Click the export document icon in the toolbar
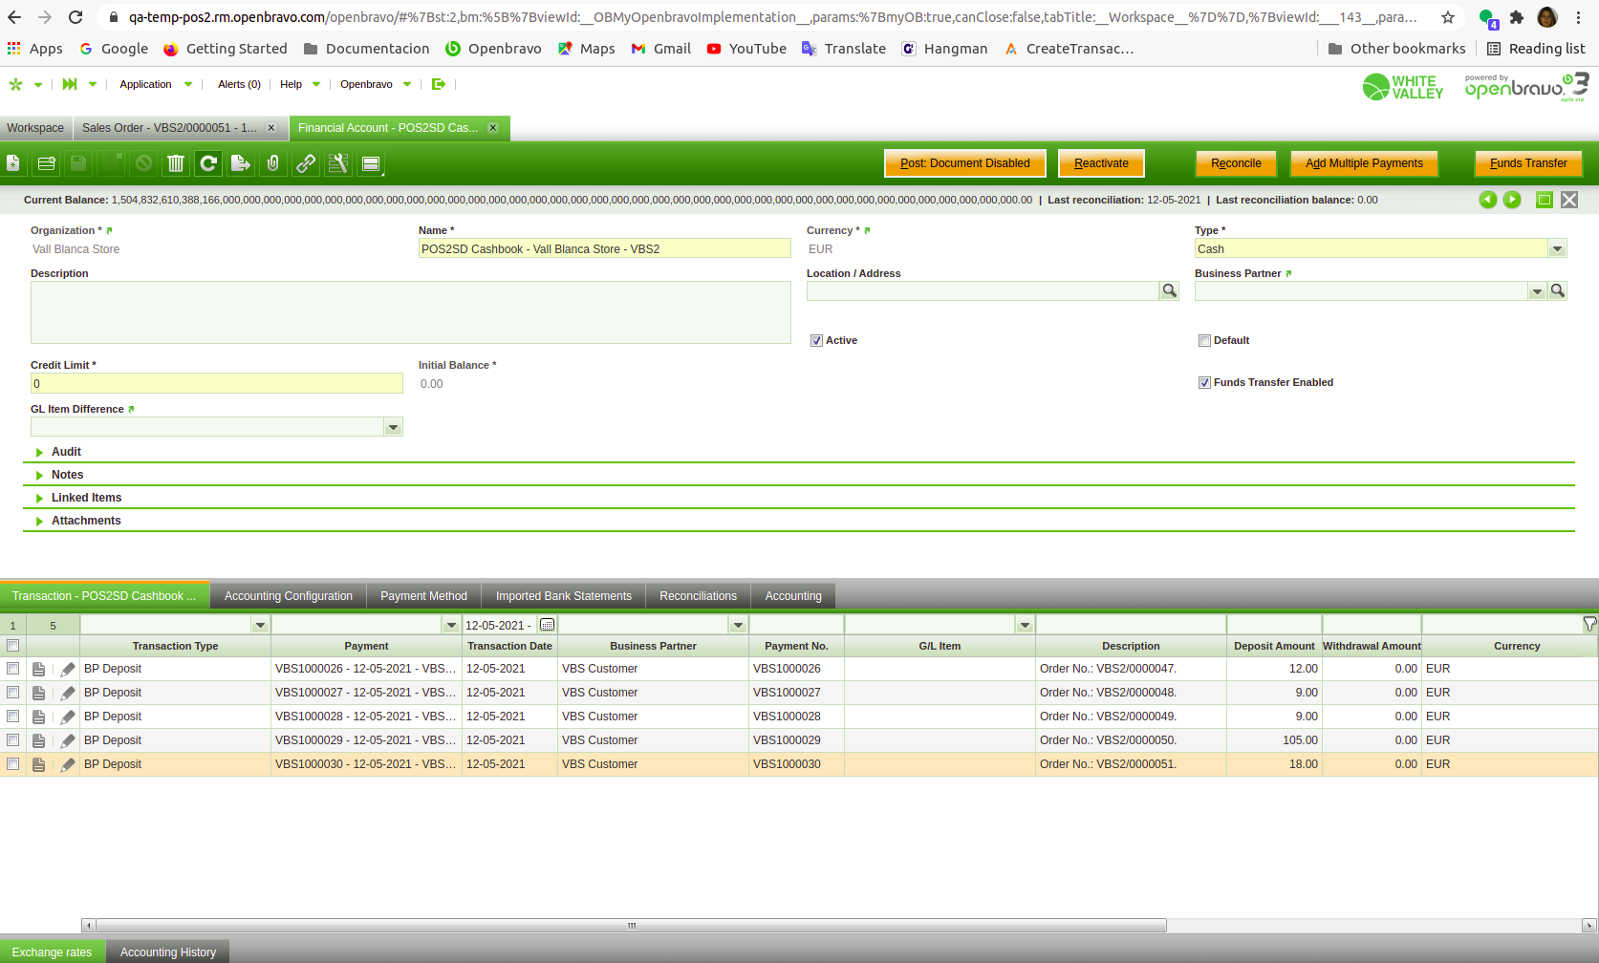 (x=241, y=163)
